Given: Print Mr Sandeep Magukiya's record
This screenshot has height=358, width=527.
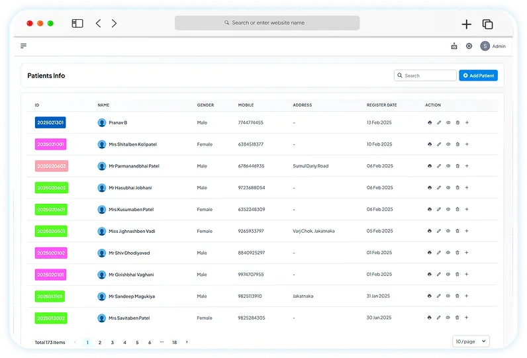Looking at the screenshot, I should tap(429, 296).
